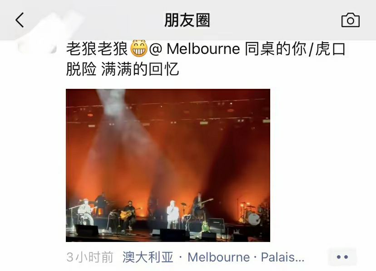Tap the 同桌的你 song title text
The height and width of the screenshot is (271, 376).
point(276,49)
